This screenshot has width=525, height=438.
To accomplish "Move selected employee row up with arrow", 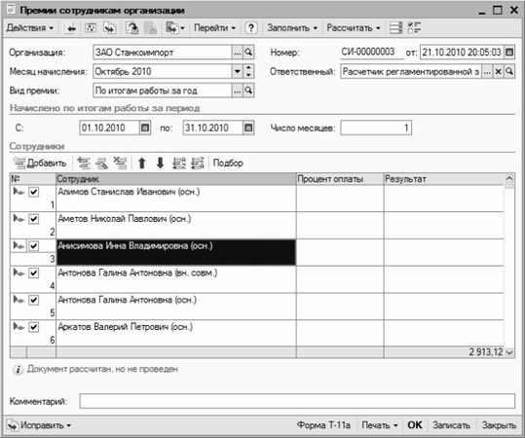I will click(x=142, y=164).
